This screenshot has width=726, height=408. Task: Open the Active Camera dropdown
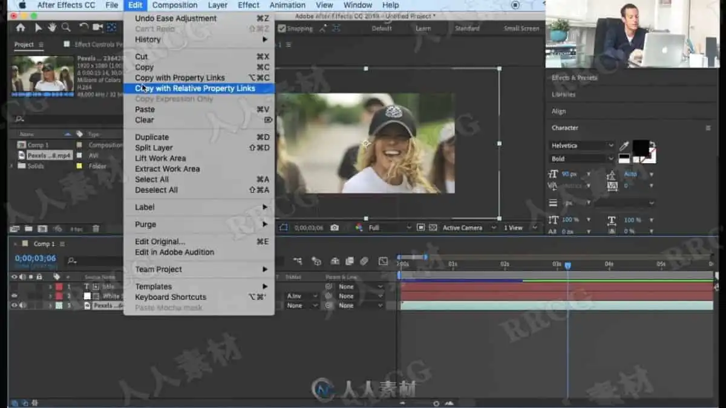469,228
